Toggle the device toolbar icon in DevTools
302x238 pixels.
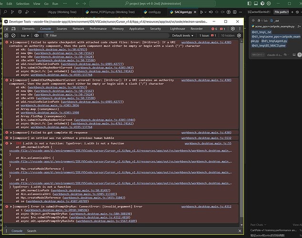(13, 29)
